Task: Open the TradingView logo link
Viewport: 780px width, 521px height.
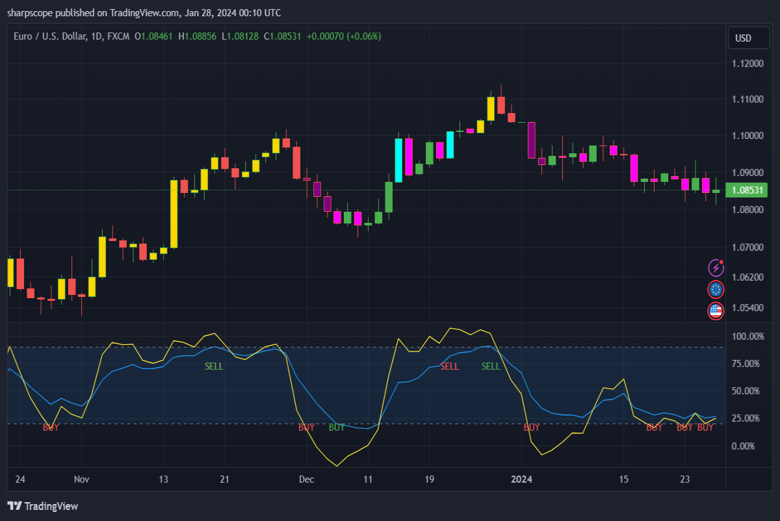Action: pos(42,506)
